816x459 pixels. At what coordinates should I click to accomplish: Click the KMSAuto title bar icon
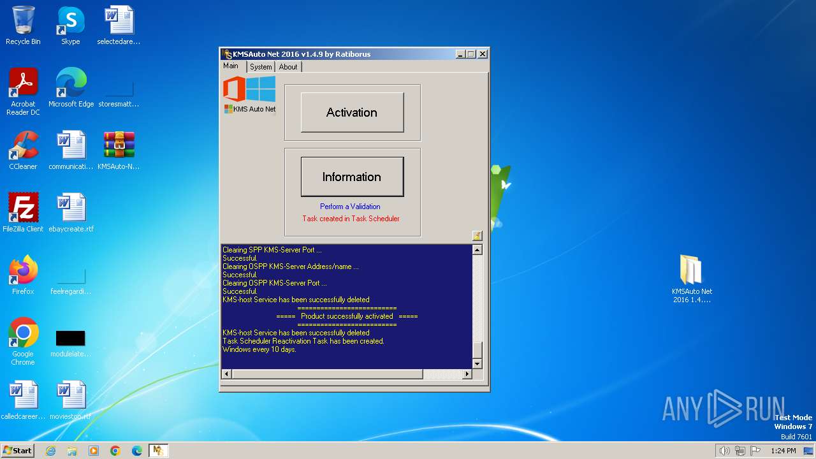pos(227,54)
